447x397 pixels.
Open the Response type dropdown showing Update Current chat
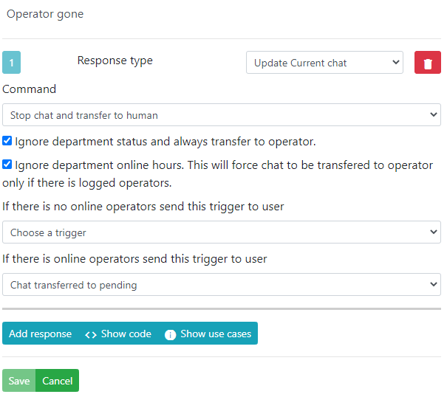coord(324,63)
